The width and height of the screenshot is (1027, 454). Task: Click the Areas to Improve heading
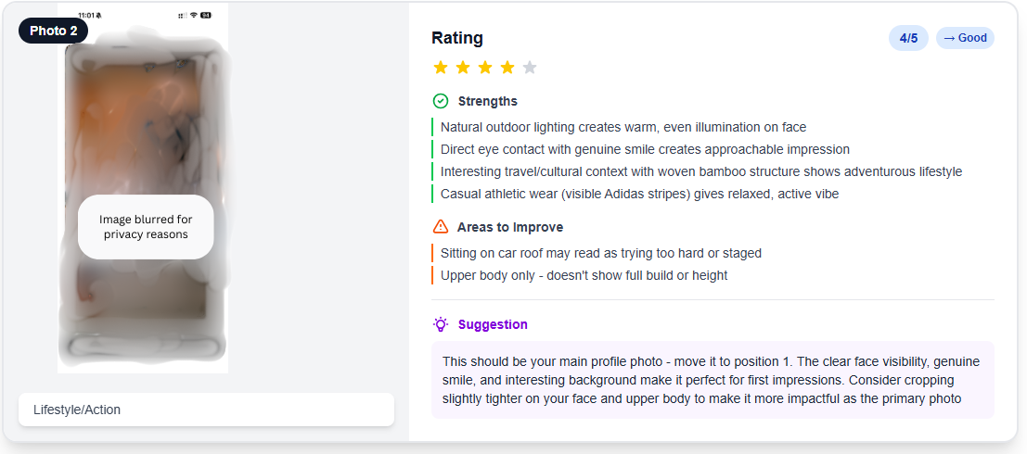pyautogui.click(x=509, y=227)
